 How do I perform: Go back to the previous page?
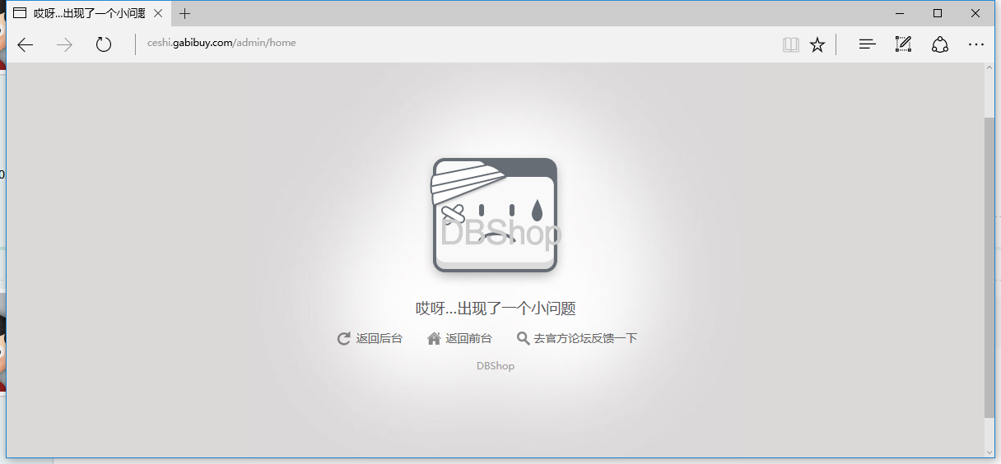(x=26, y=44)
